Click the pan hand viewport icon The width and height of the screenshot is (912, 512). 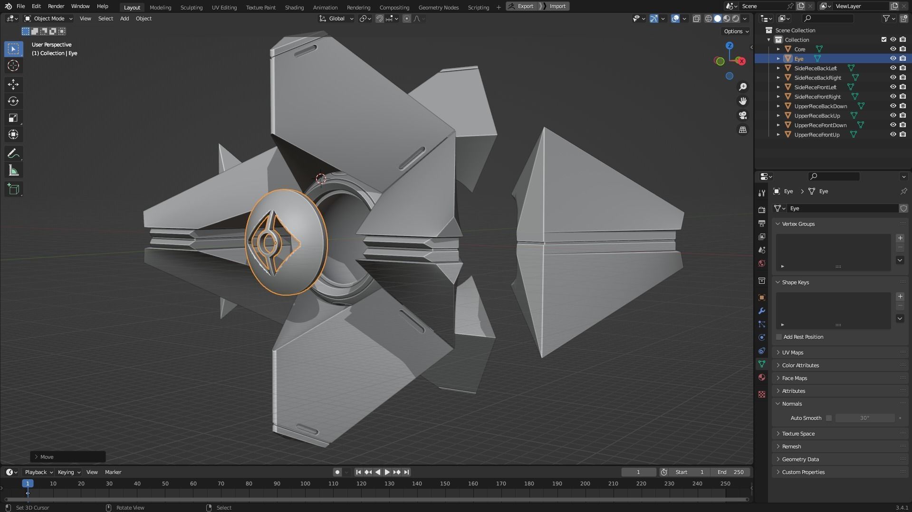(742, 101)
